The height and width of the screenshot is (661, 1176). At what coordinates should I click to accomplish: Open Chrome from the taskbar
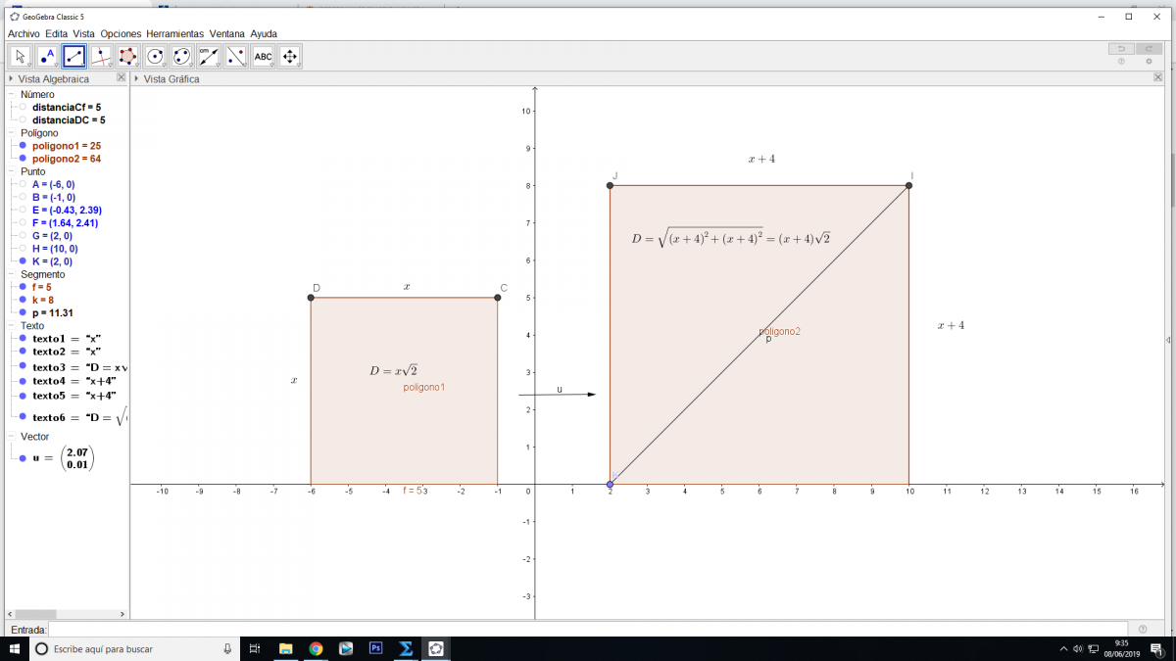(x=316, y=648)
